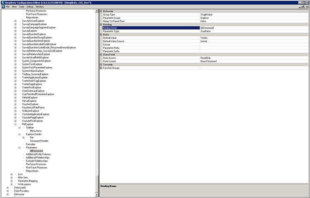This screenshot has width=310, height=198.
Task: Open the Debug menu
Action: pyautogui.click(x=30, y=7)
